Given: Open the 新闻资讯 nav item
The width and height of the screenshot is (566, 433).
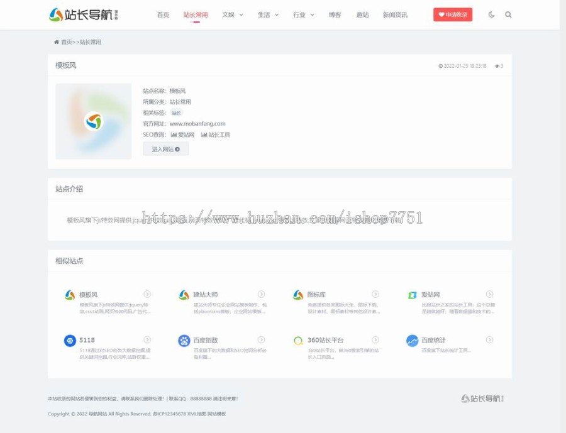Looking at the screenshot, I should pos(395,15).
